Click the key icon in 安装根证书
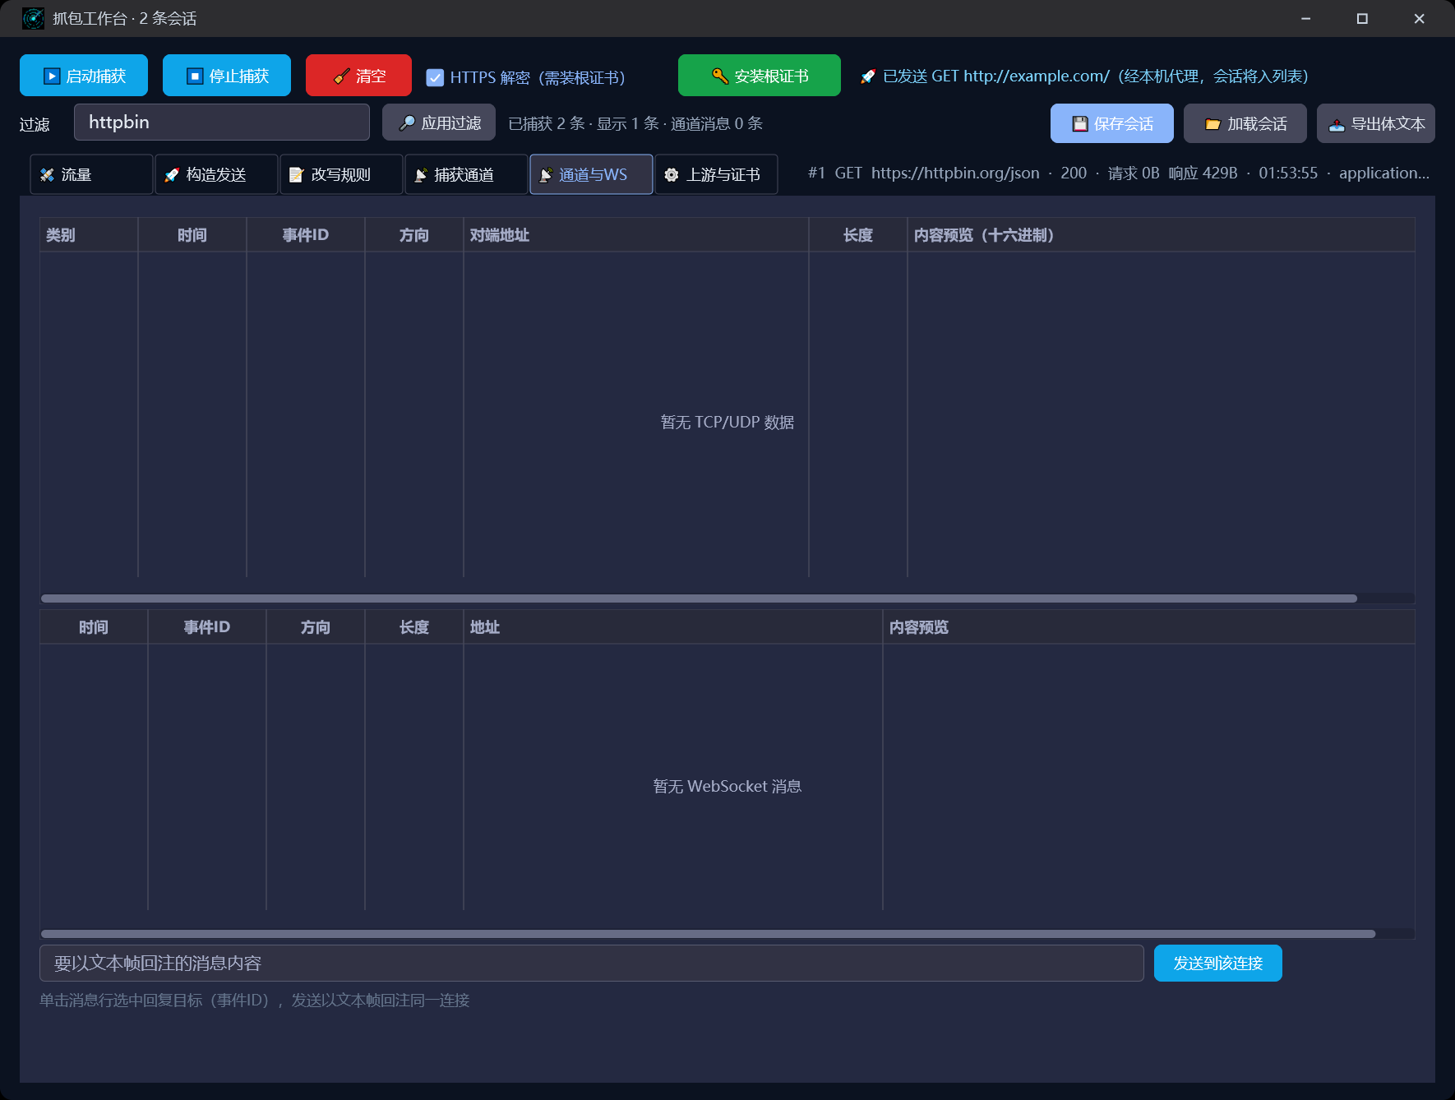This screenshot has width=1455, height=1100. pyautogui.click(x=720, y=76)
